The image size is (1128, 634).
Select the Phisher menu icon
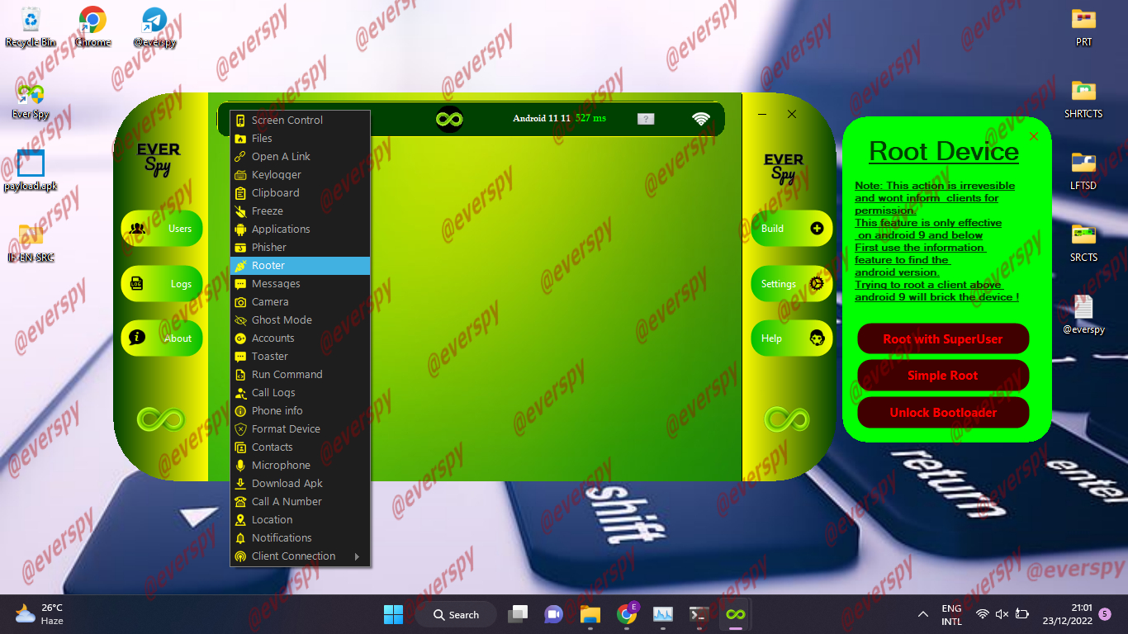click(x=240, y=248)
